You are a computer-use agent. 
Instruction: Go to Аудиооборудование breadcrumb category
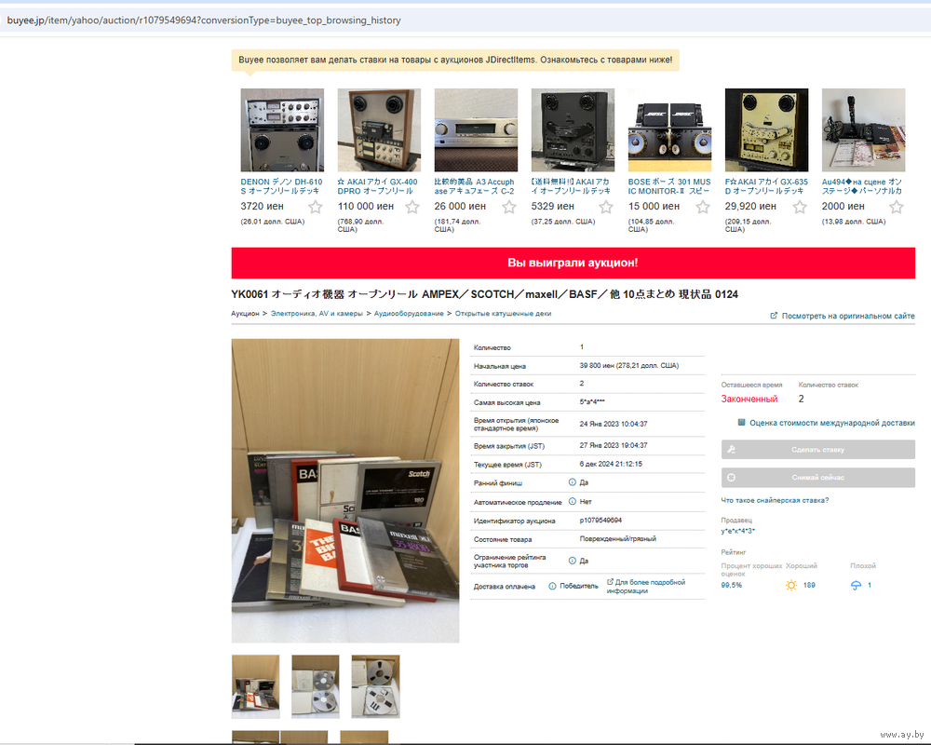[409, 314]
